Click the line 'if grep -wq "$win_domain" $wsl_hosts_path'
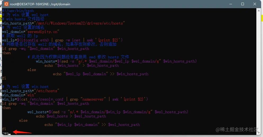 pos(46,103)
